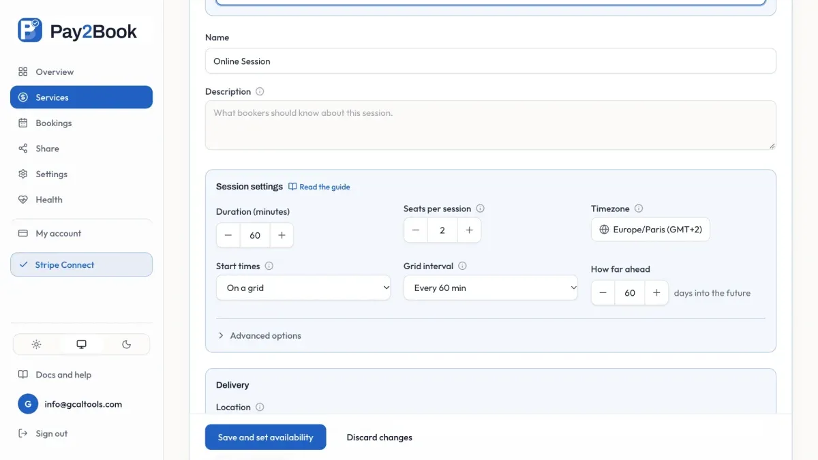
Task: Expand Advanced options
Action: coord(259,335)
